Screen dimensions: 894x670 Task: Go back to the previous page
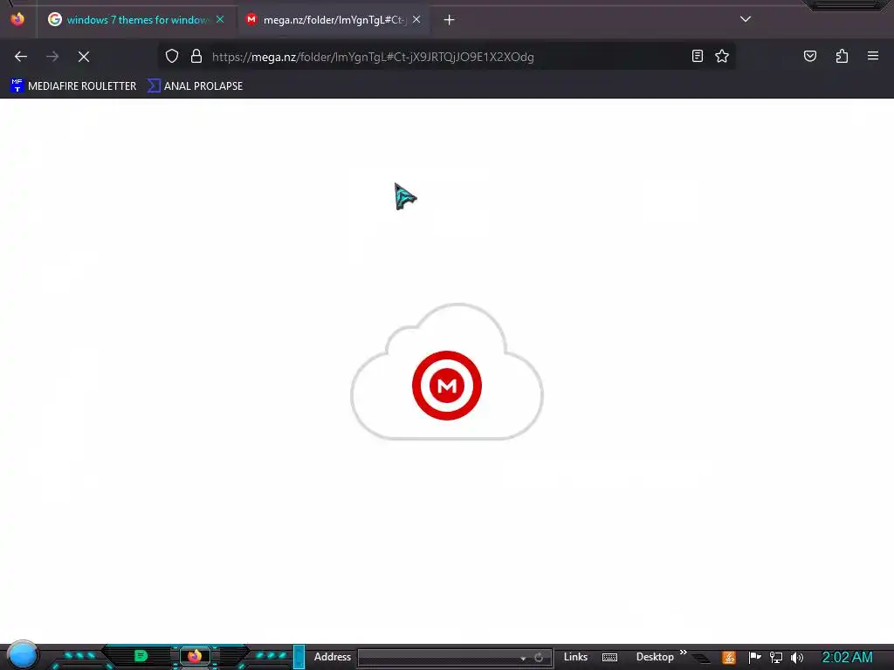[21, 57]
